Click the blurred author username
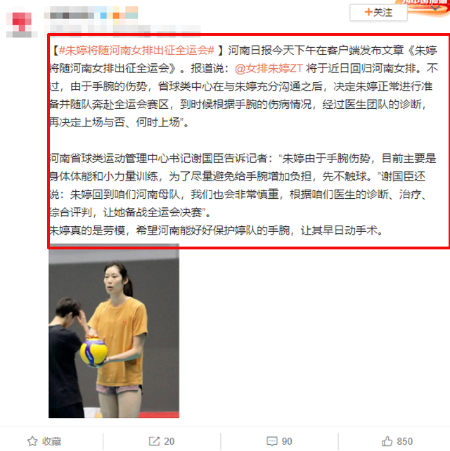This screenshot has height=451, width=450. tap(70, 13)
